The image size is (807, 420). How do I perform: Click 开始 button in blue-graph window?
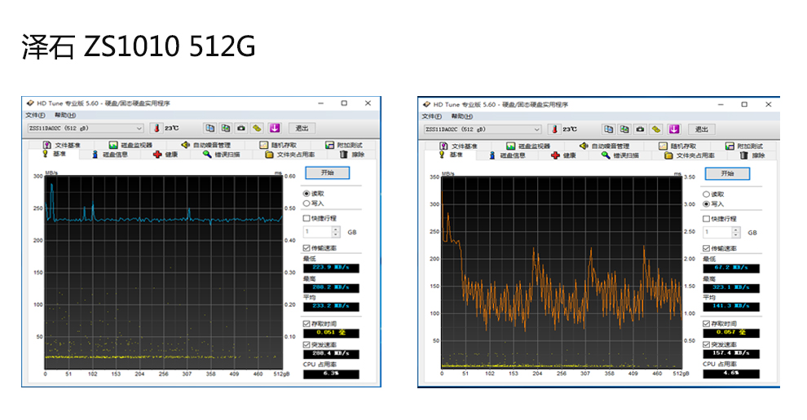point(328,173)
